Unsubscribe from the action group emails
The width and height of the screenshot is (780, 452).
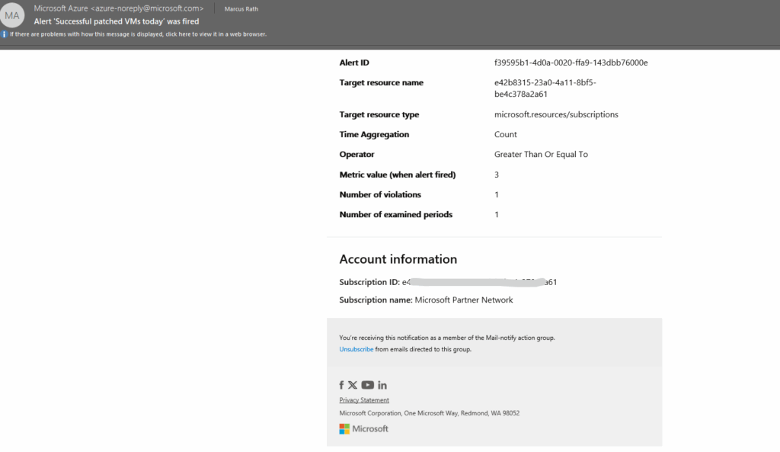coord(356,349)
